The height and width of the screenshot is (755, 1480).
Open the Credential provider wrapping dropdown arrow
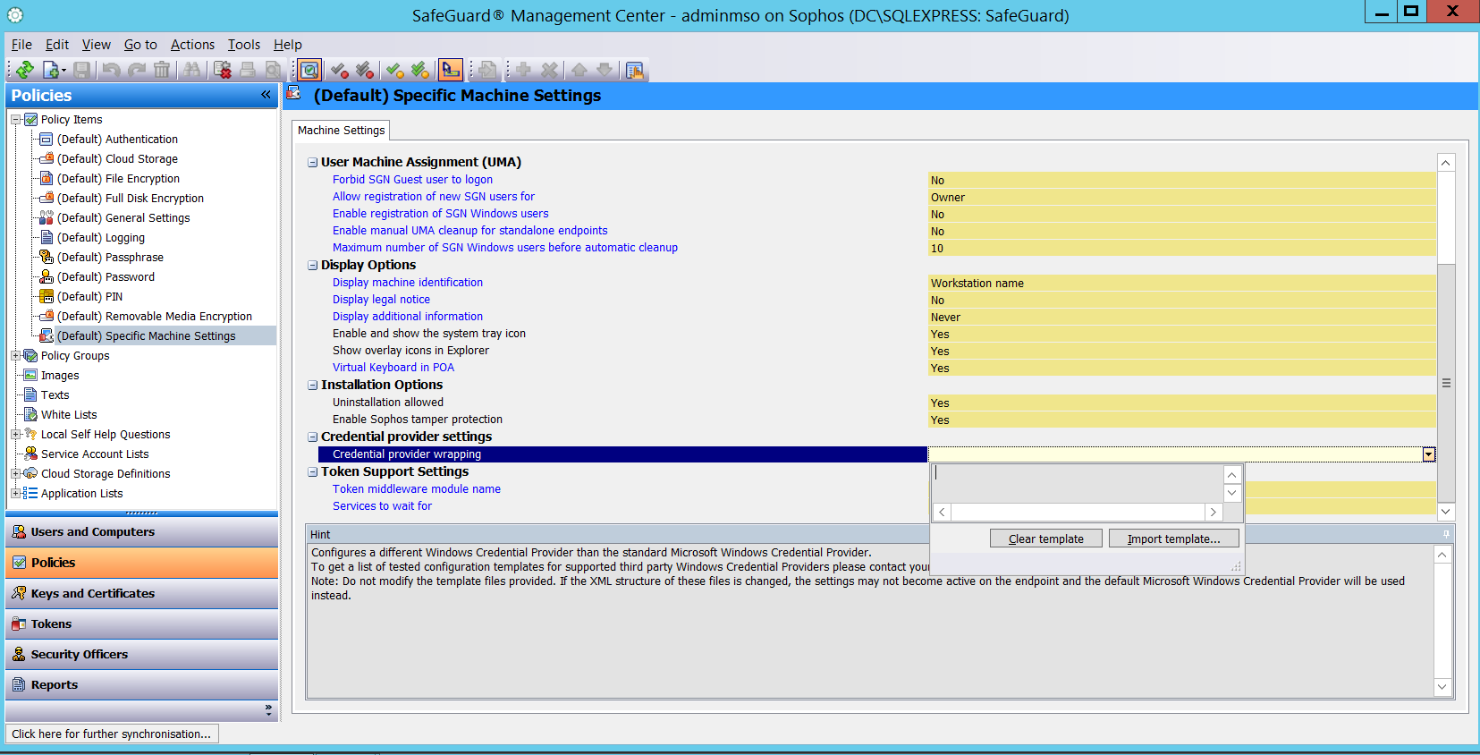(x=1428, y=454)
